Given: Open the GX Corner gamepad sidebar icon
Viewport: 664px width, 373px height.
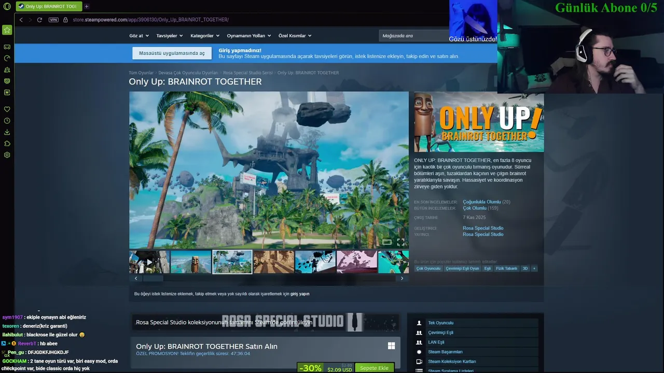Looking at the screenshot, I should tap(7, 47).
